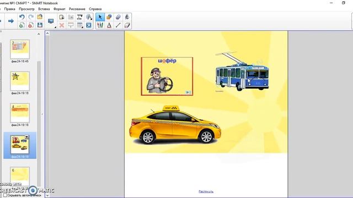Play the audio icon in the шофёр card
The width and height of the screenshot is (353, 198).
coord(188,92)
